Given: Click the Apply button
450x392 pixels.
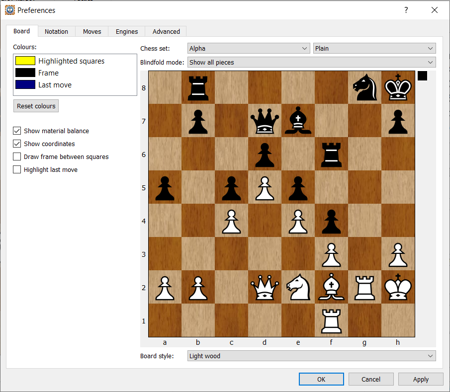Looking at the screenshot, I should click(x=421, y=380).
